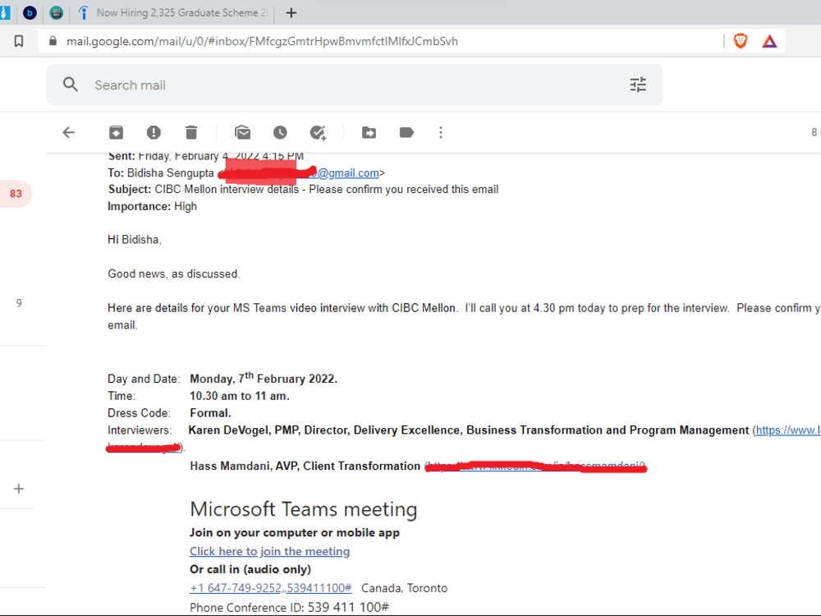The image size is (821, 616).
Task: Click 'Good news, as discussed.' line
Action: pyautogui.click(x=174, y=274)
